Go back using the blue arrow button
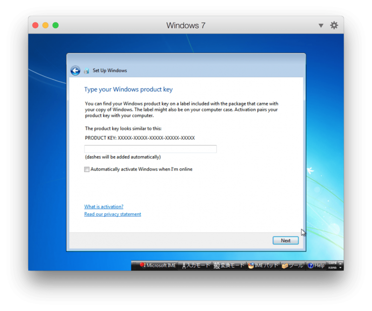372x311 pixels. (x=75, y=71)
